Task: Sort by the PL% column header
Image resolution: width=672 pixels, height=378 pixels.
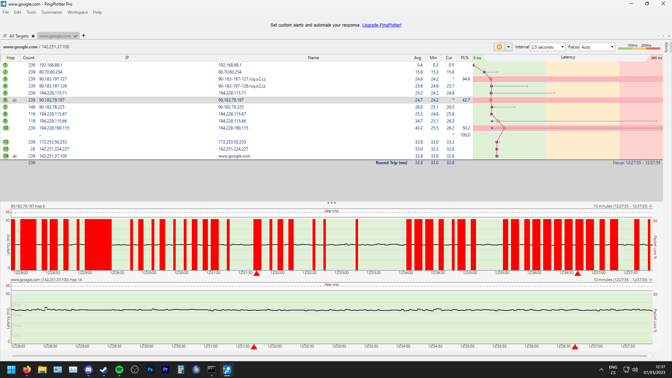Action: click(464, 58)
